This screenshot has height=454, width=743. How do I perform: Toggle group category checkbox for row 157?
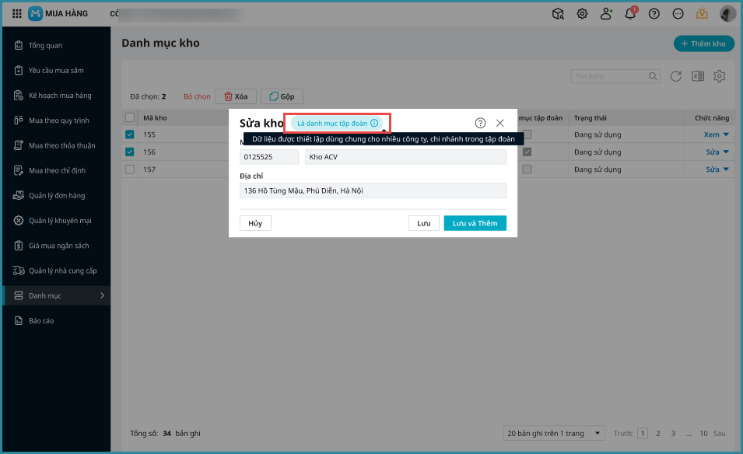(527, 169)
